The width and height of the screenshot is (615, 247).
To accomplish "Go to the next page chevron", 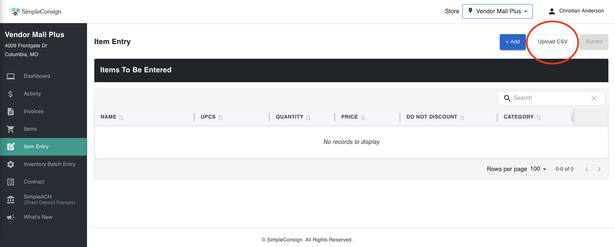I will [x=599, y=169].
